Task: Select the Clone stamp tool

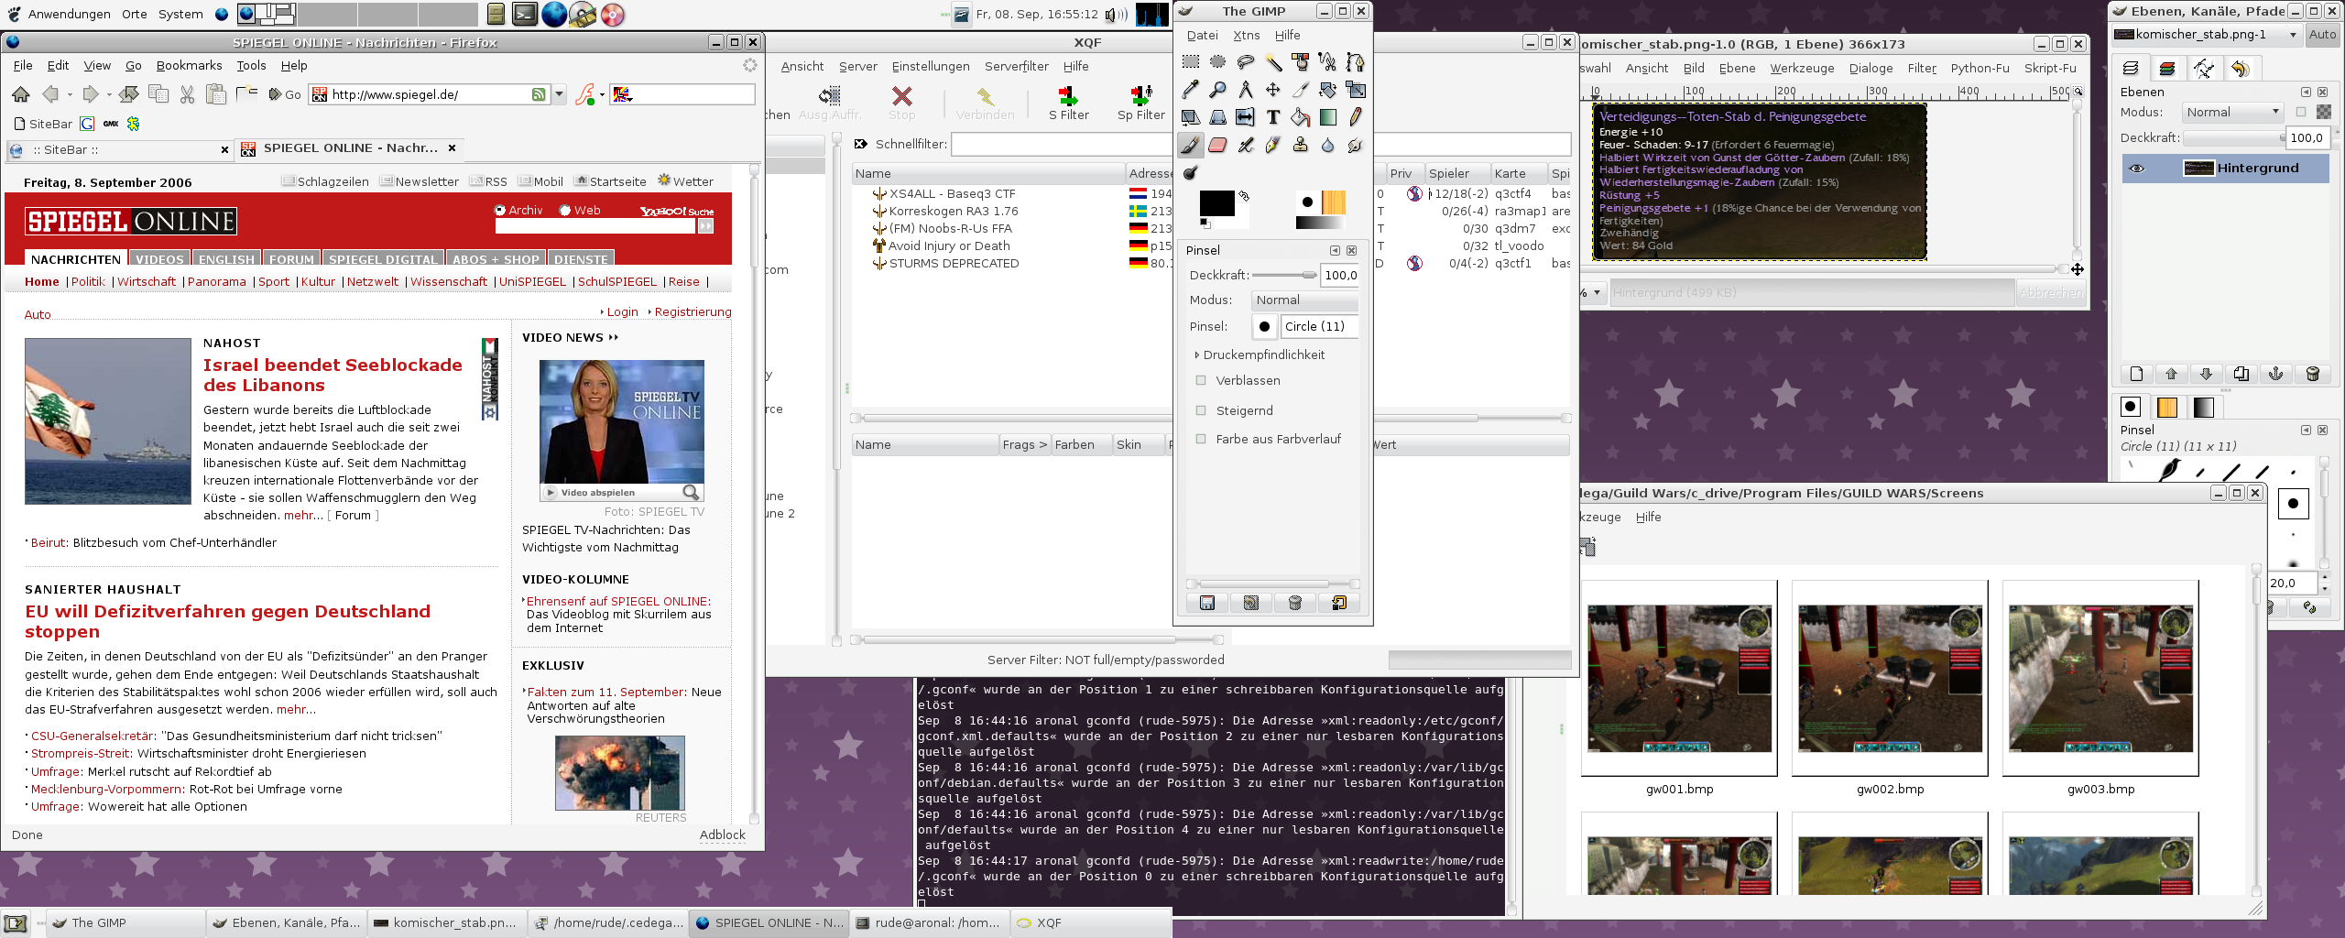Action: tap(1300, 145)
